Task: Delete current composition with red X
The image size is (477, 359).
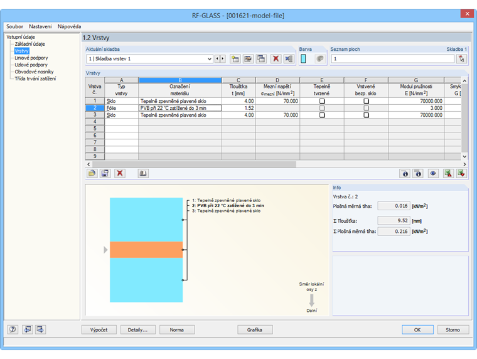Action: [276, 59]
